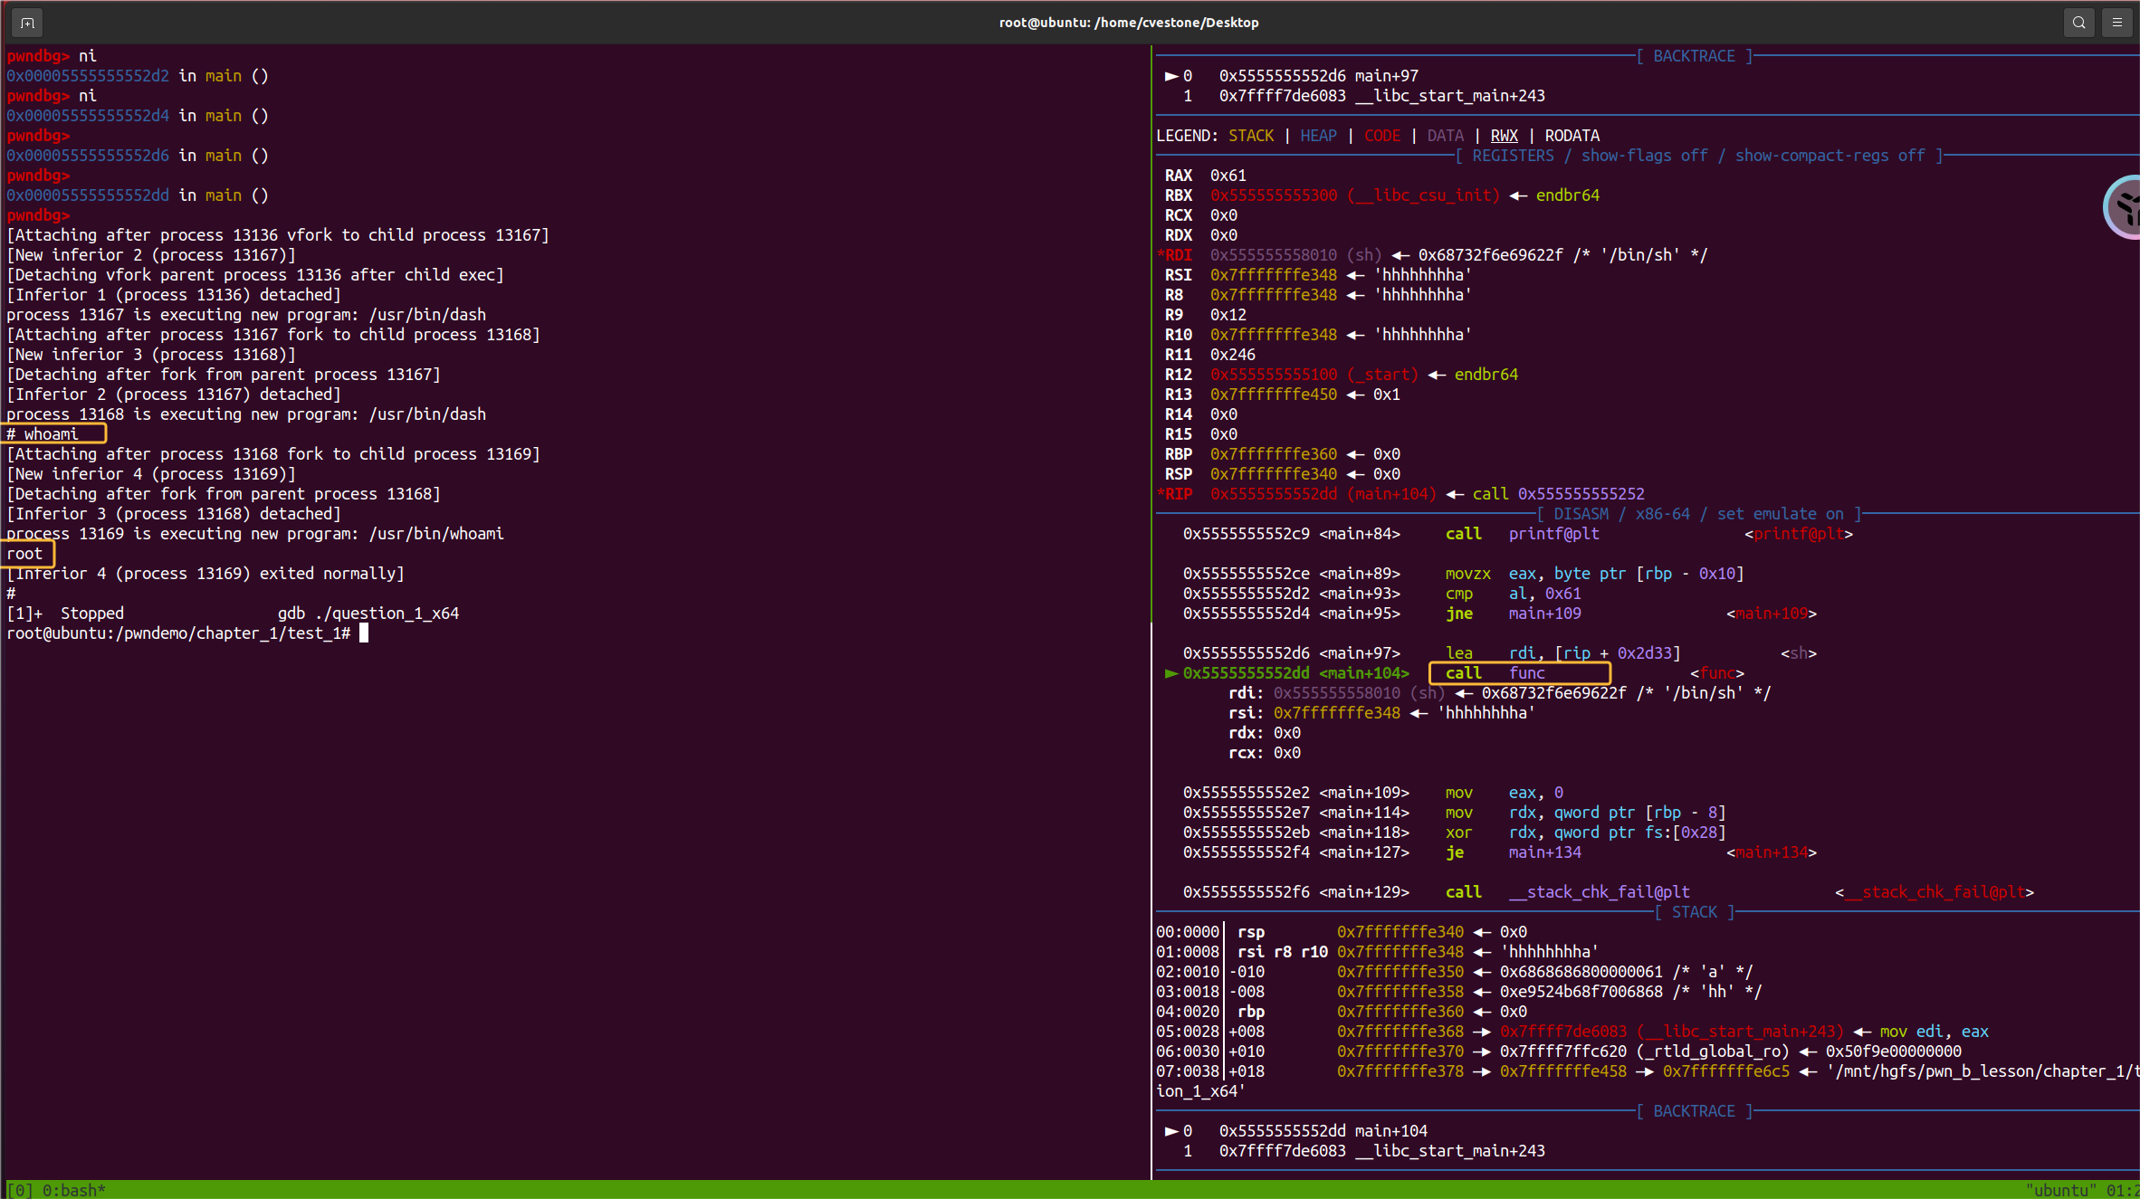The image size is (2140, 1199).
Task: Click 'lea rdi, [rip + 0x2d33]' line
Action: pyautogui.click(x=1499, y=653)
